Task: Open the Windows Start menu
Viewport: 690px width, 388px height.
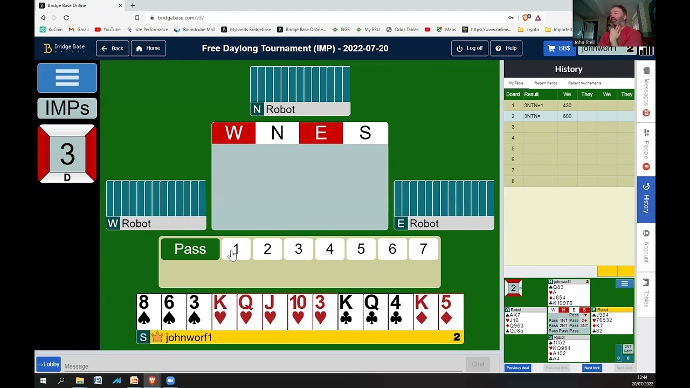Action: (x=43, y=381)
